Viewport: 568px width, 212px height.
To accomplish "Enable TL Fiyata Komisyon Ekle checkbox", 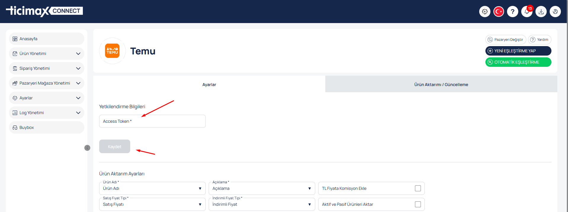I will coord(418,188).
